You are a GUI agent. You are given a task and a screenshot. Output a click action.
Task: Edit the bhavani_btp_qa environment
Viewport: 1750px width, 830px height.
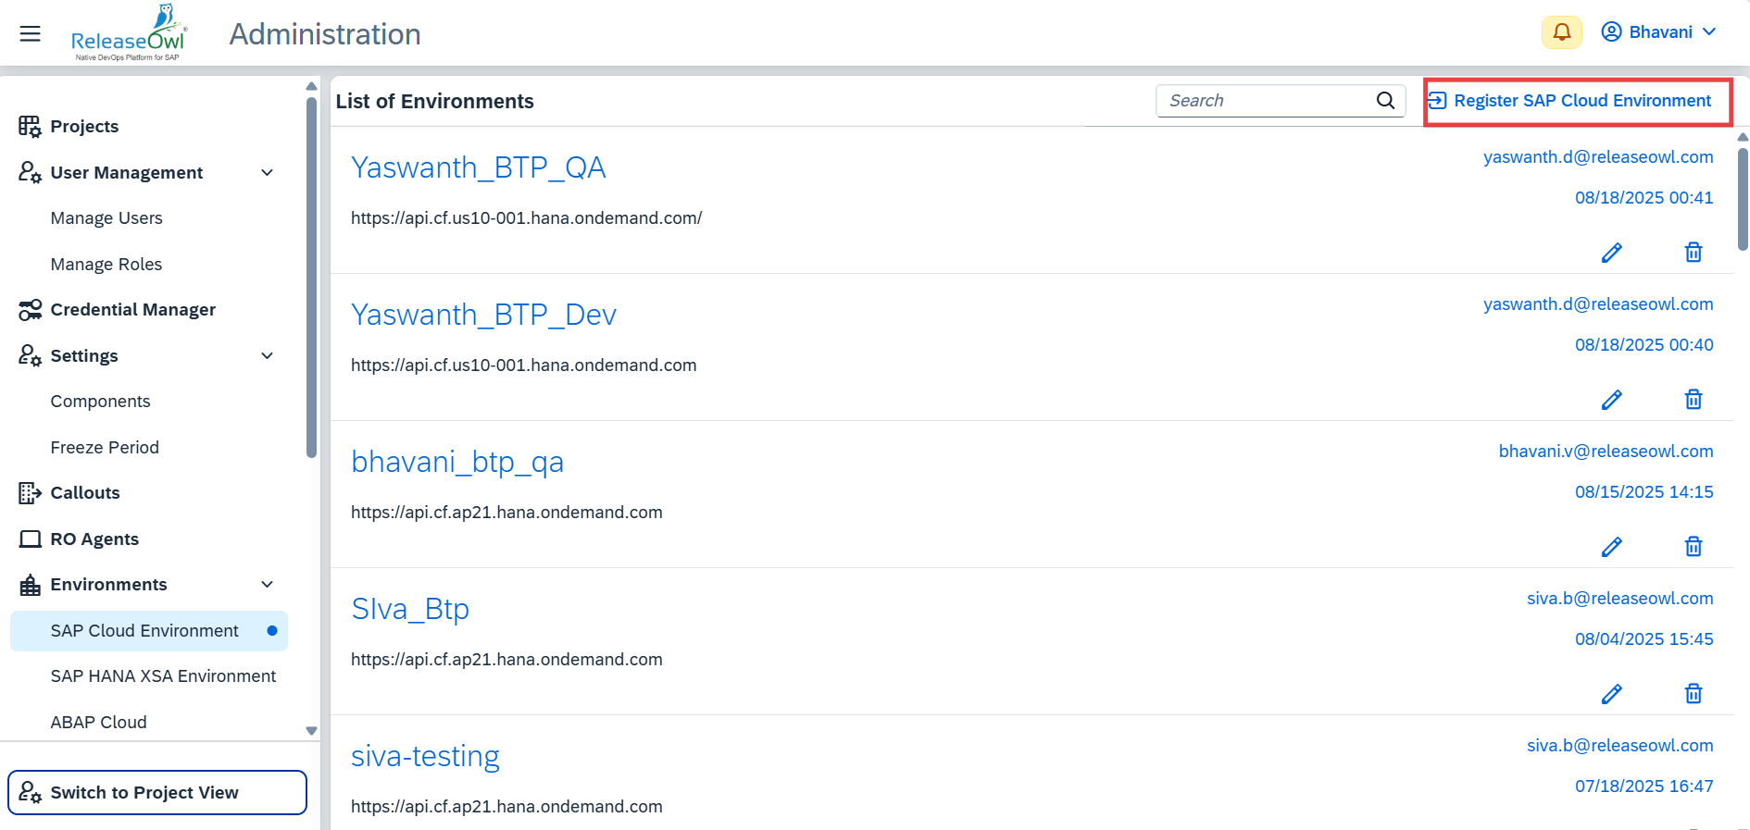coord(1612,547)
